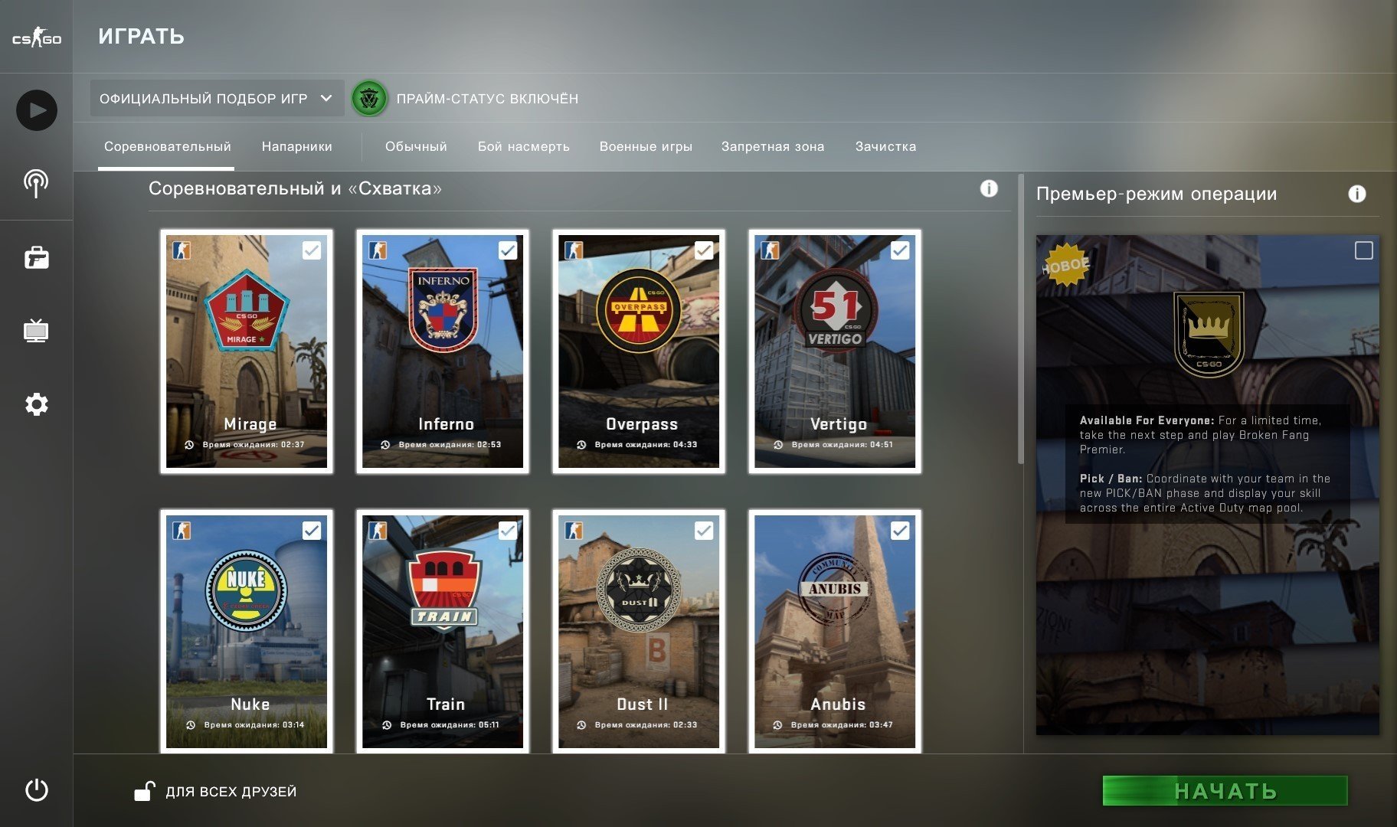1397x827 pixels.
Task: Click the Overpass map emblem
Action: tap(639, 311)
